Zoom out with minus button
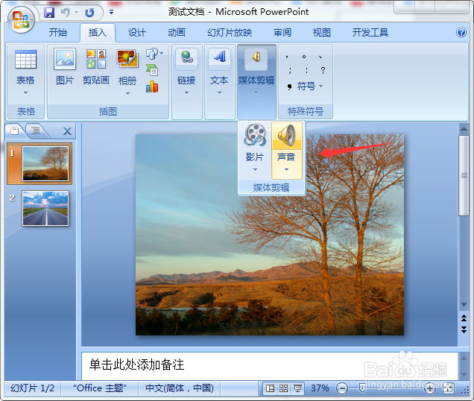This screenshot has height=401, width=474. coord(342,388)
